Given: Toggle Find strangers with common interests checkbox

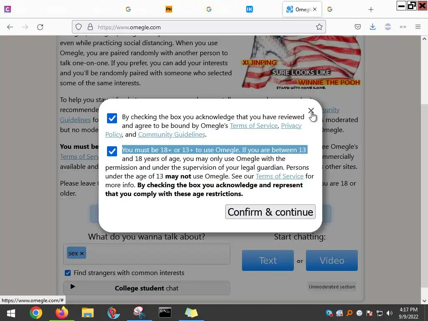Looking at the screenshot, I should click(68, 273).
